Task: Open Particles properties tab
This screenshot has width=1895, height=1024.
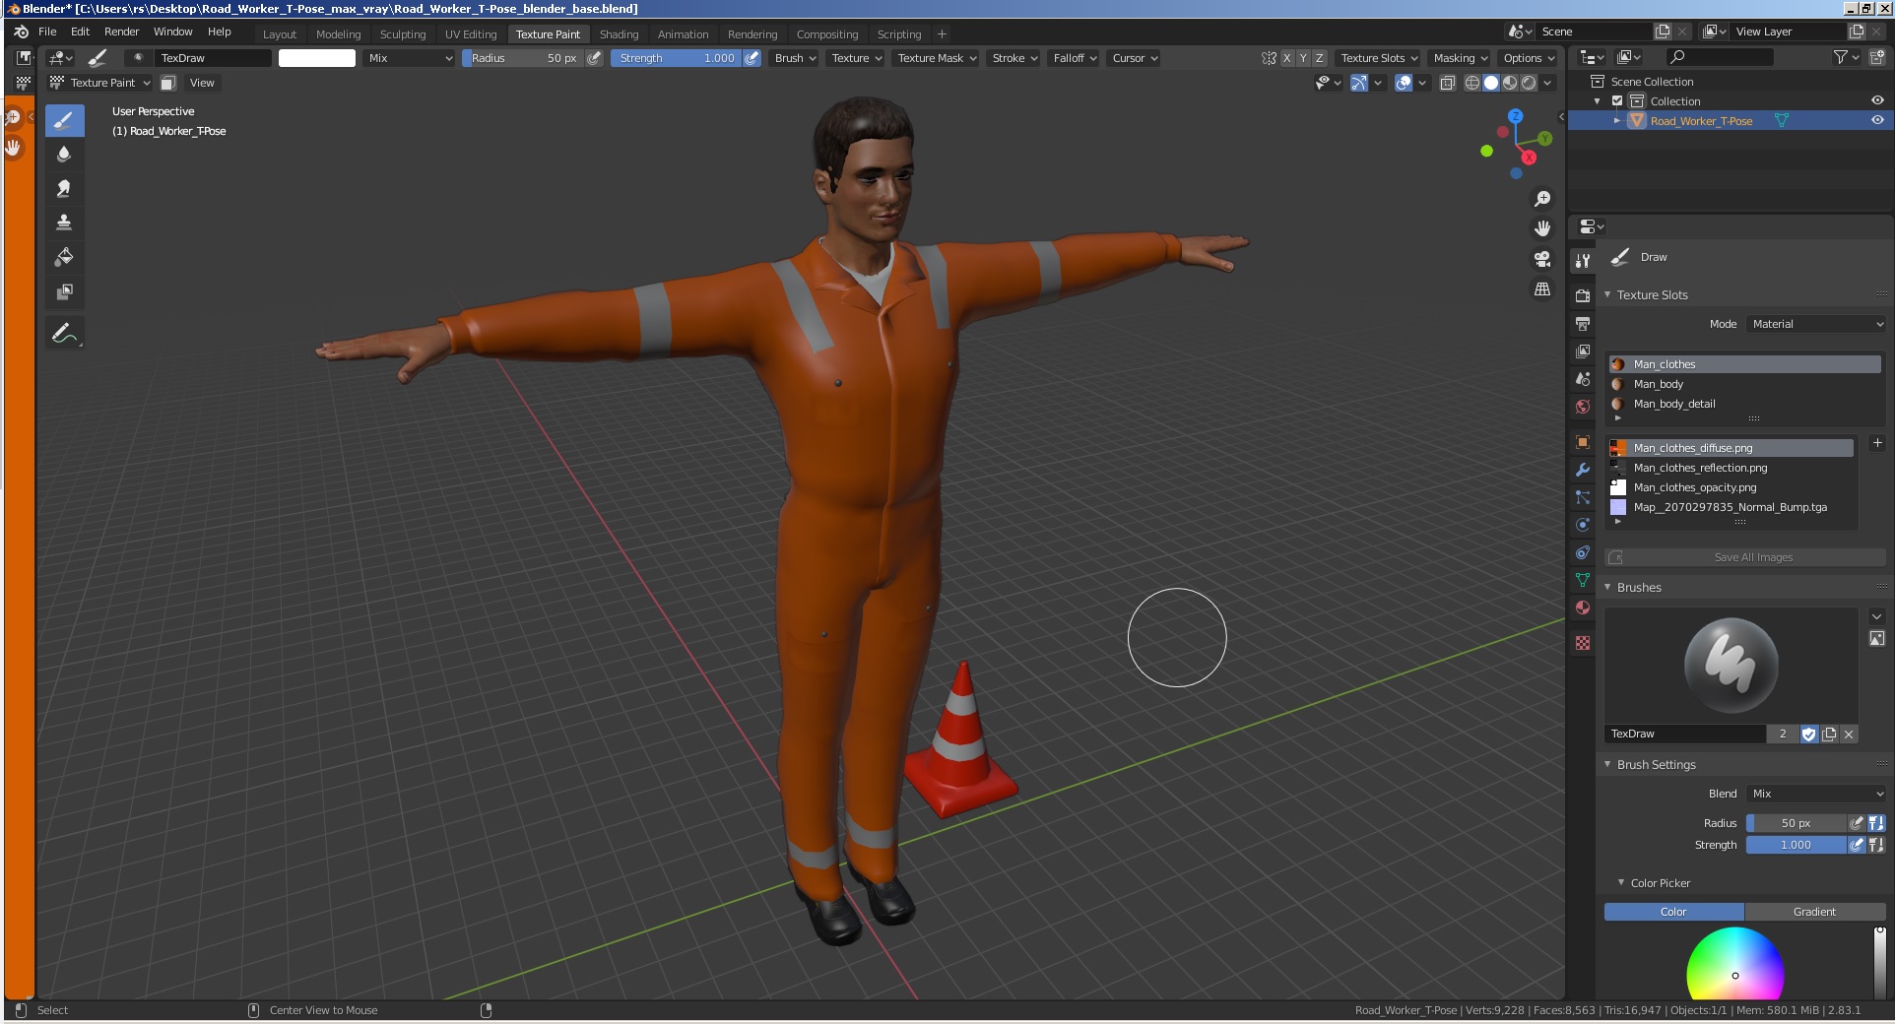Action: coord(1583,497)
